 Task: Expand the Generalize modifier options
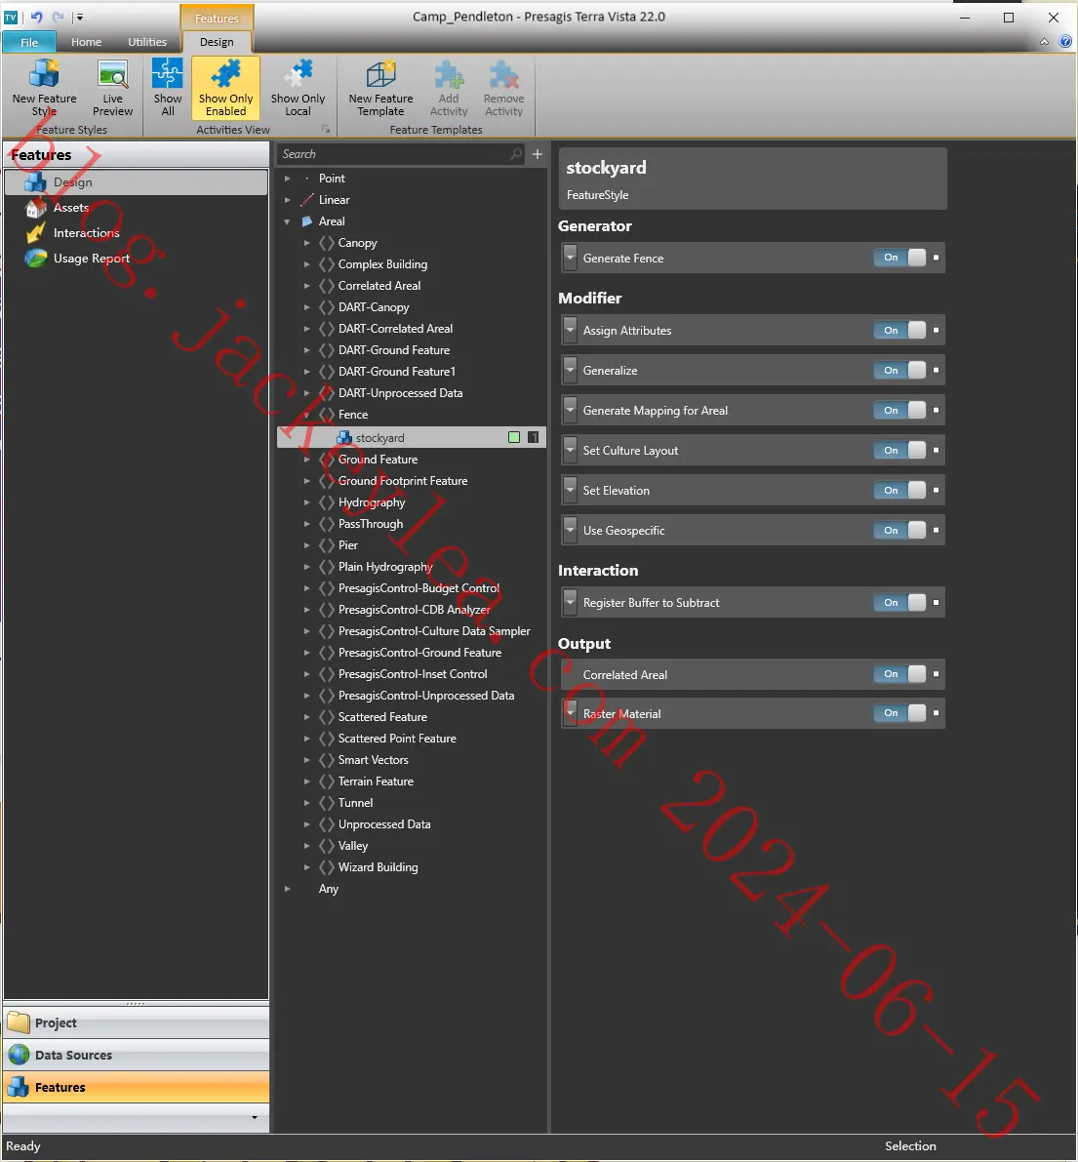570,370
